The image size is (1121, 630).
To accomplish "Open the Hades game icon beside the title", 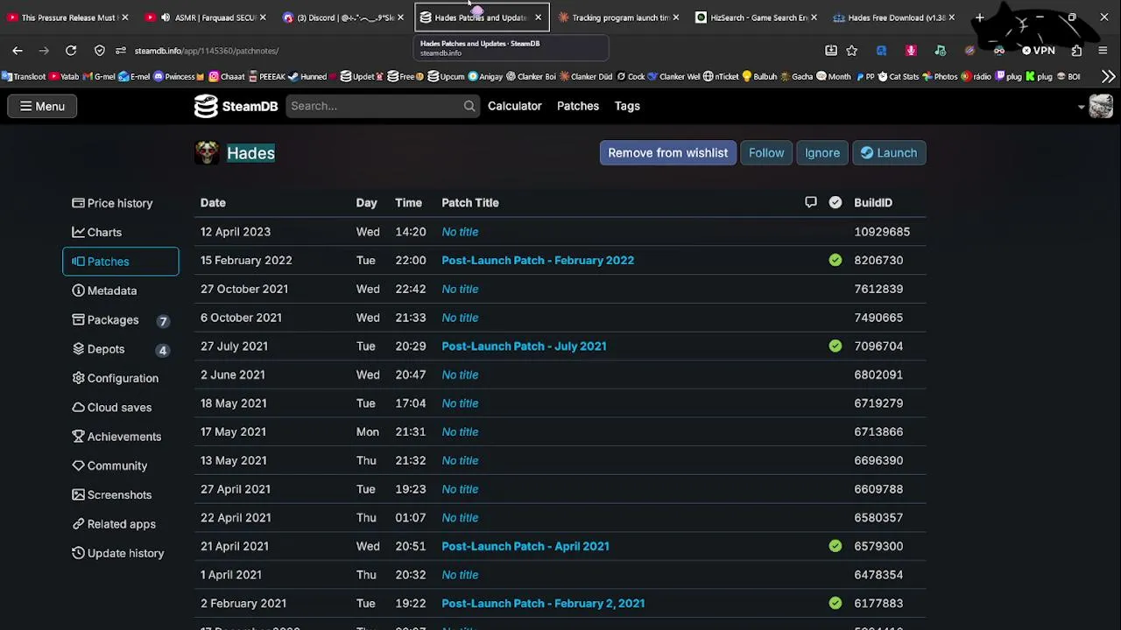I will tap(207, 152).
